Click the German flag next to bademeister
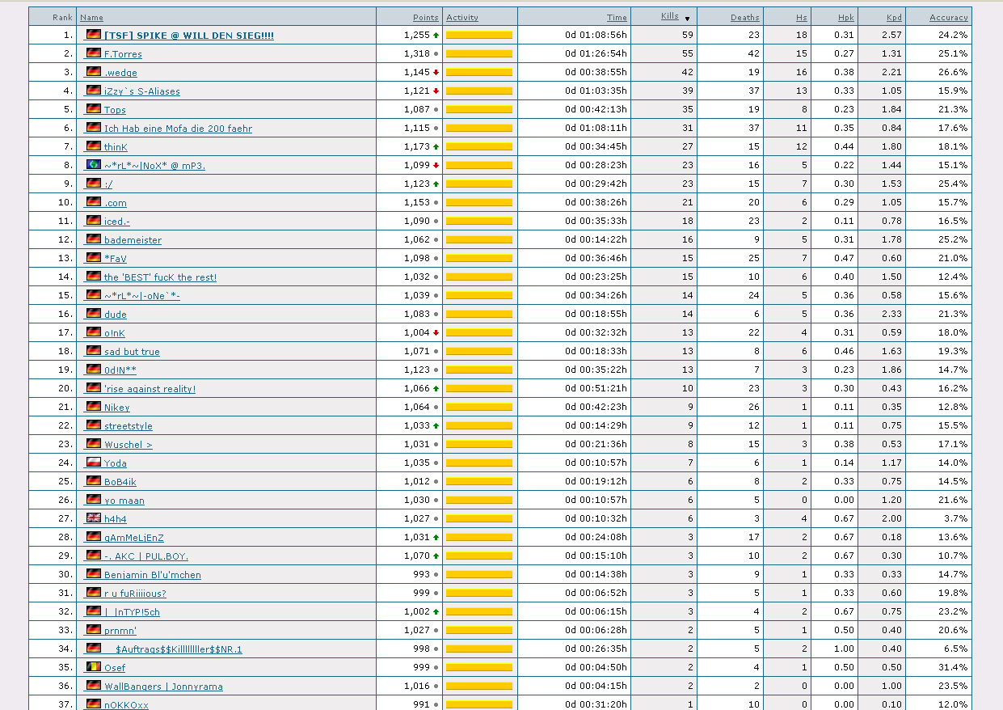This screenshot has height=710, width=1003. 93,239
